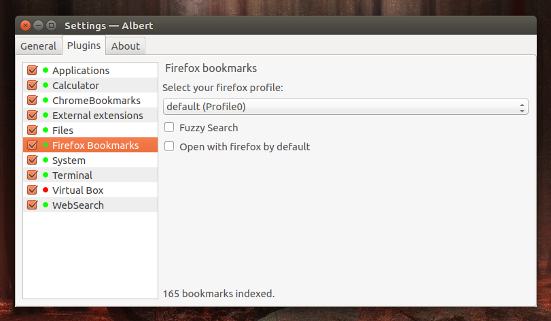Maximize the Settings window
551x321 pixels.
(x=52, y=25)
